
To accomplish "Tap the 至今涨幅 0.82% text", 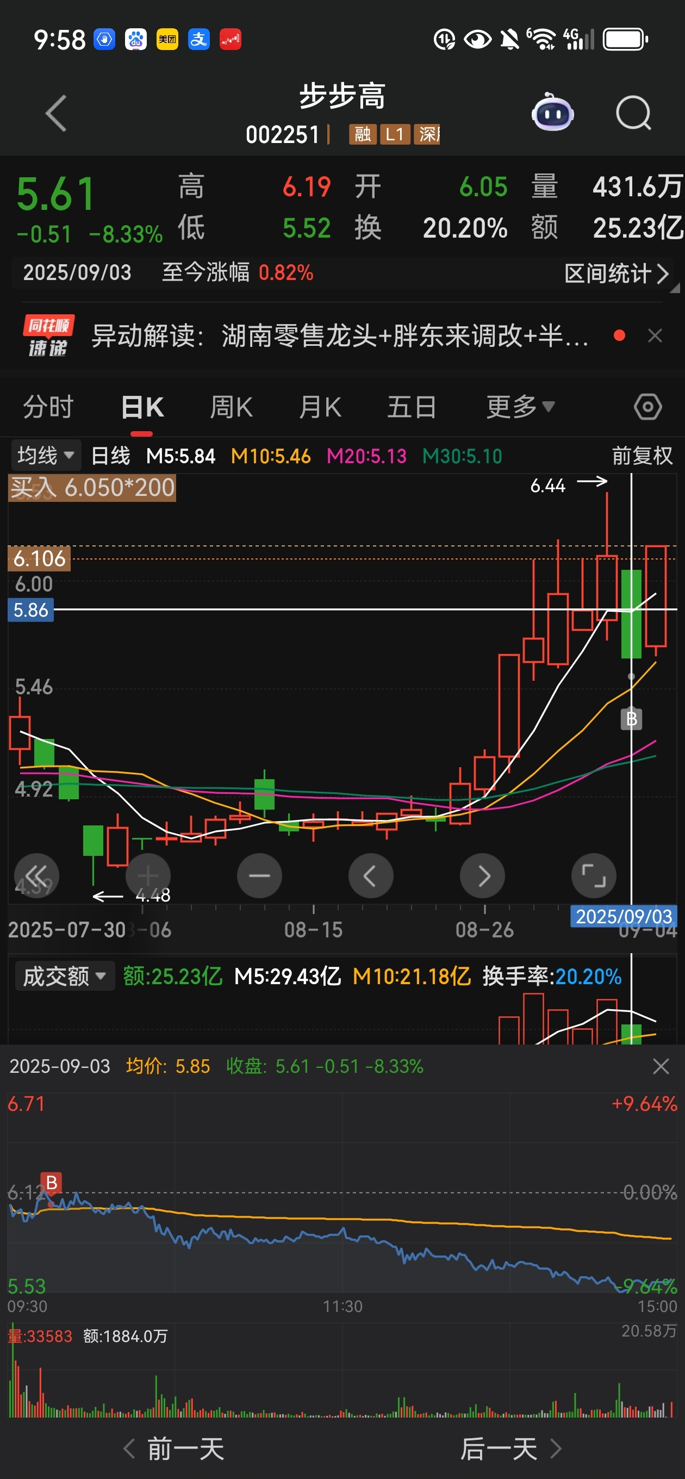I will pyautogui.click(x=238, y=272).
